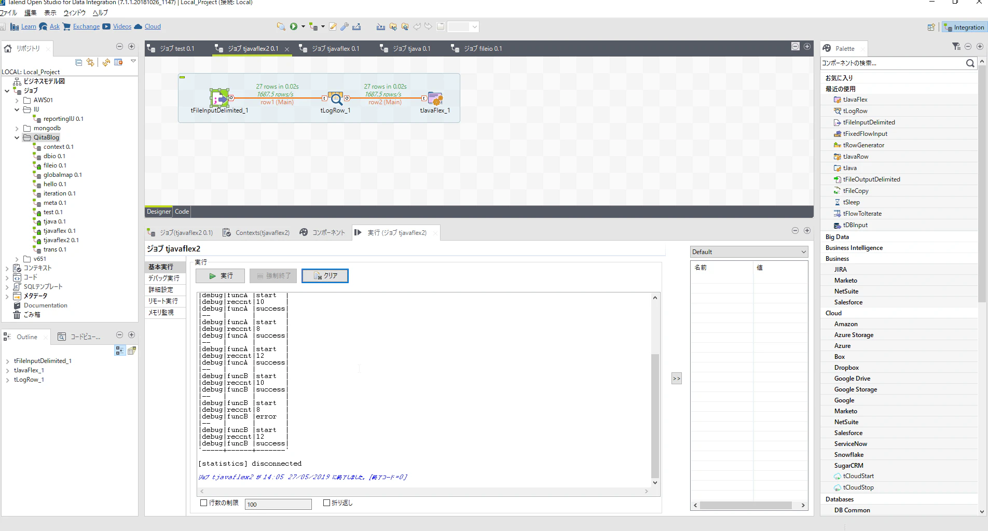Click the tFileInputDelimited_1 component on canvas
The width and height of the screenshot is (988, 531).
(x=219, y=98)
